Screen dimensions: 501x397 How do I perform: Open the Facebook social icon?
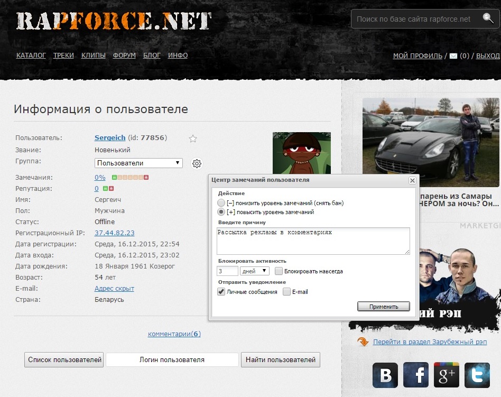pyautogui.click(x=416, y=375)
